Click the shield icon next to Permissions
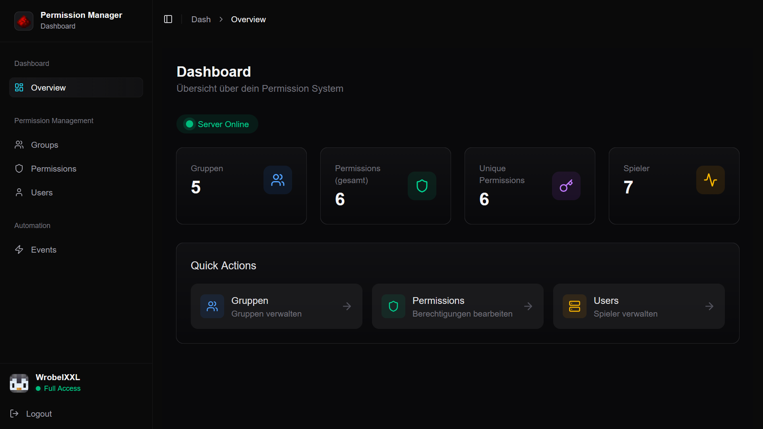Viewport: 763px width, 429px height. tap(19, 168)
